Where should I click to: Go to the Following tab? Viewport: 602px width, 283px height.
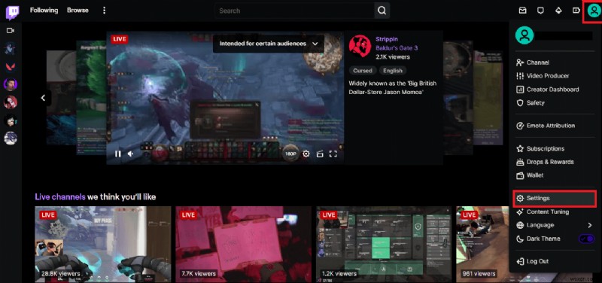coord(44,11)
